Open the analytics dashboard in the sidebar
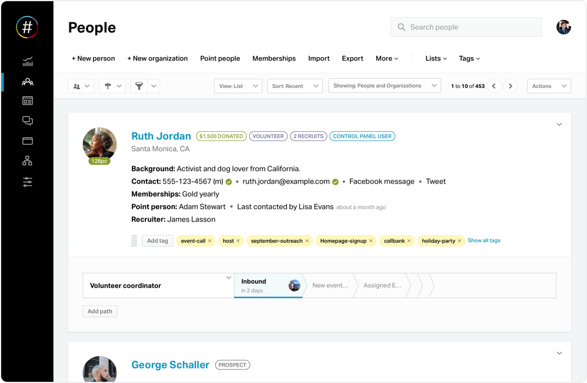The height and width of the screenshot is (383, 587). click(x=27, y=62)
